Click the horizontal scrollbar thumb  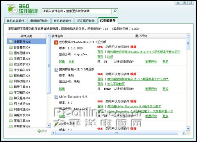116,133
